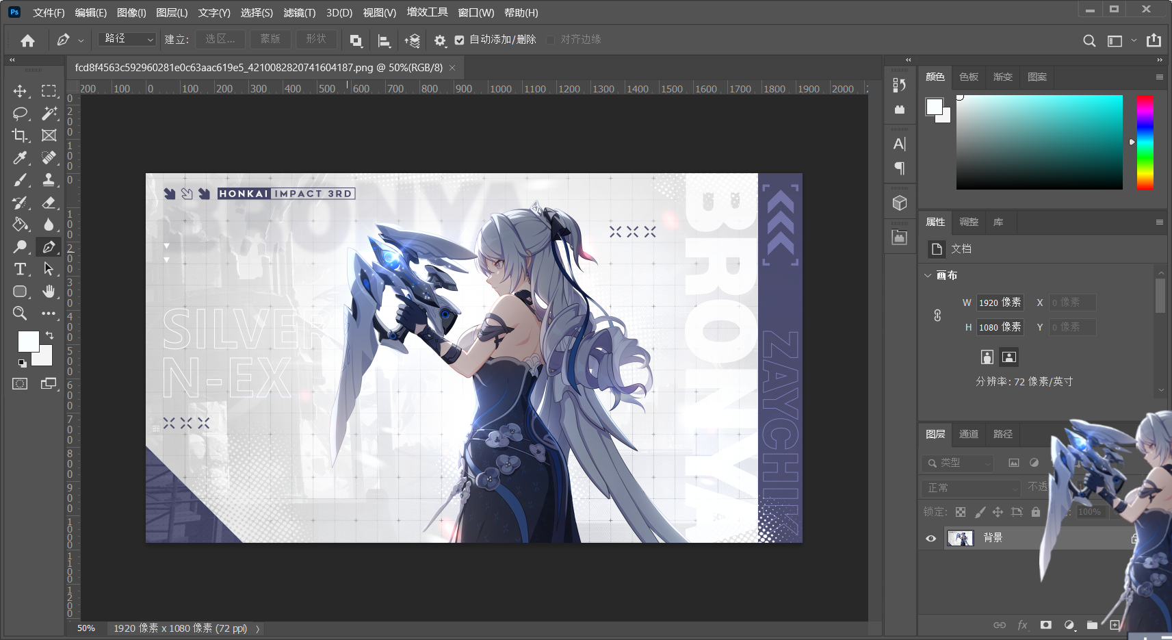Screen dimensions: 1172x640
Task: Pick a color in the color field
Action: tap(1039, 142)
